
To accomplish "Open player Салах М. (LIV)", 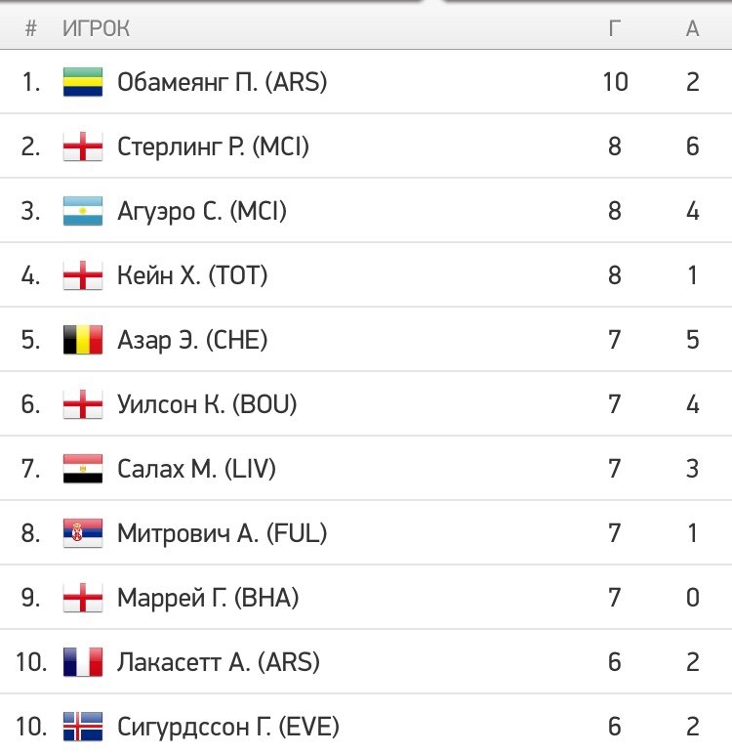I will (197, 469).
